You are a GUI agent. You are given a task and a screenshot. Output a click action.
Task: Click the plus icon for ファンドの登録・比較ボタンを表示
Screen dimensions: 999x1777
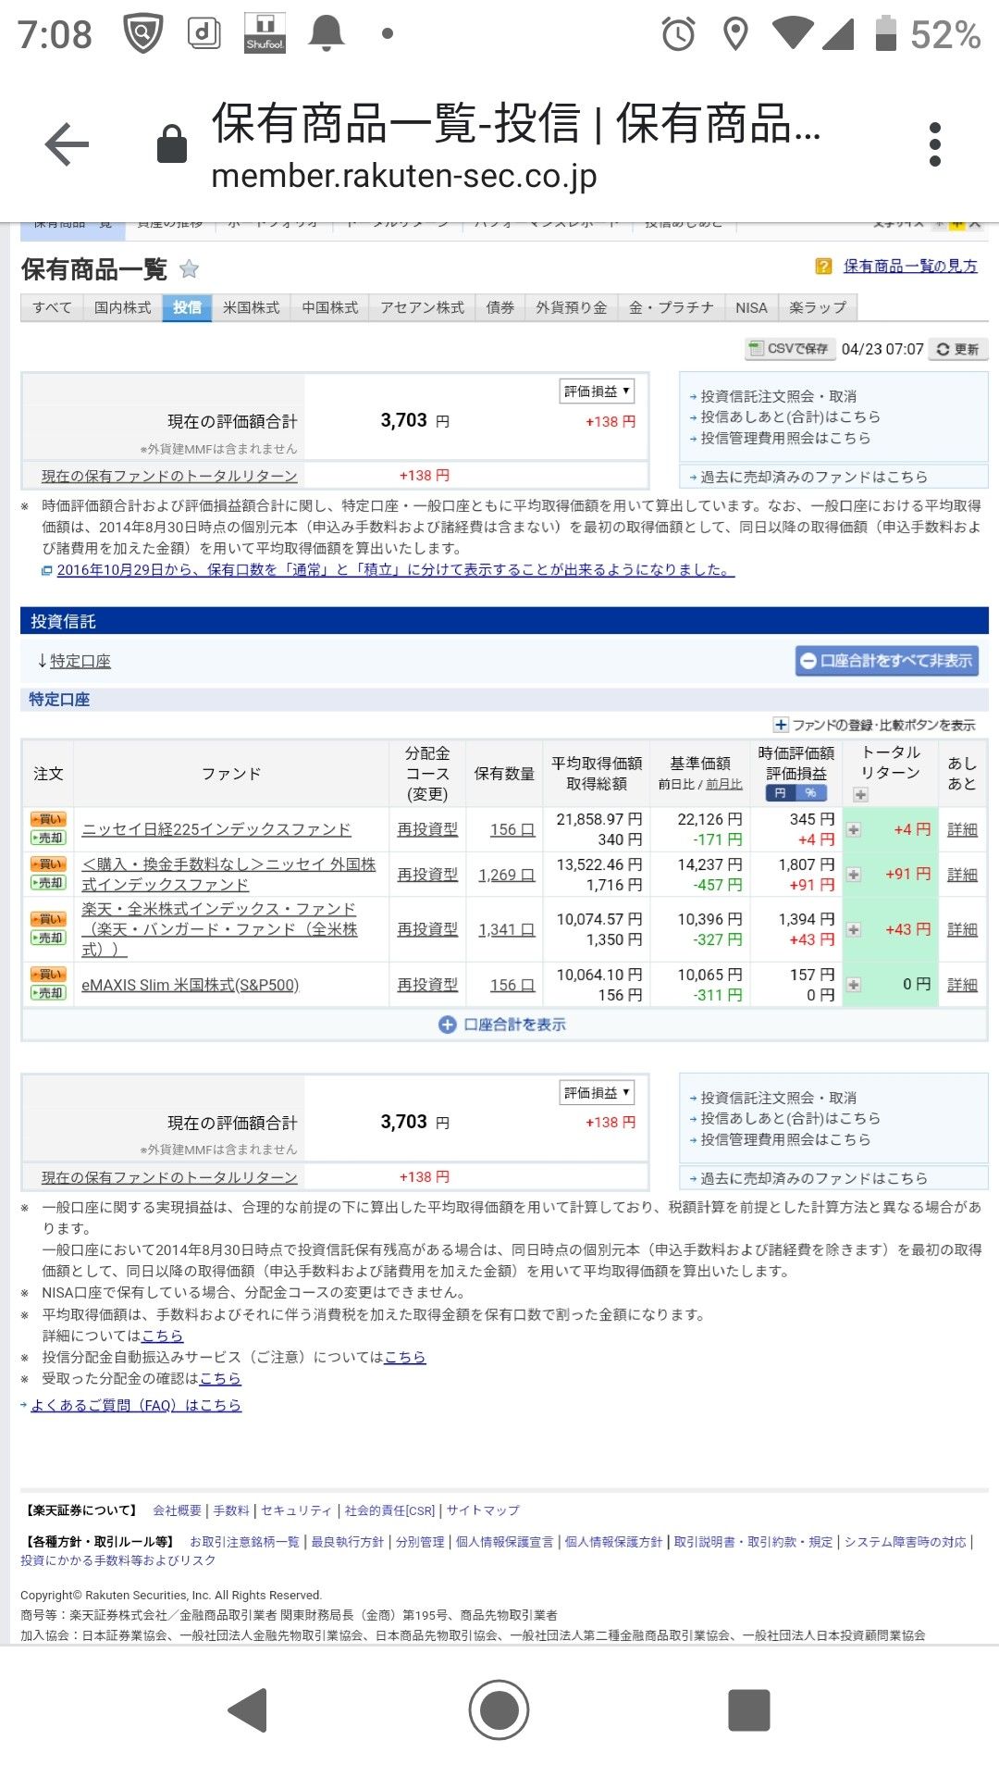click(x=781, y=725)
